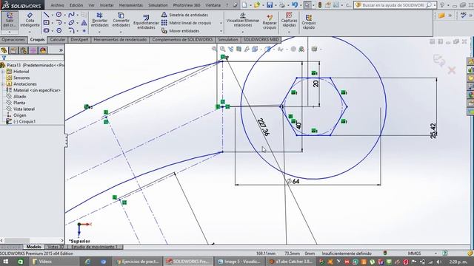Open the Windows Start button
The height and width of the screenshot is (266, 474).
5,262
